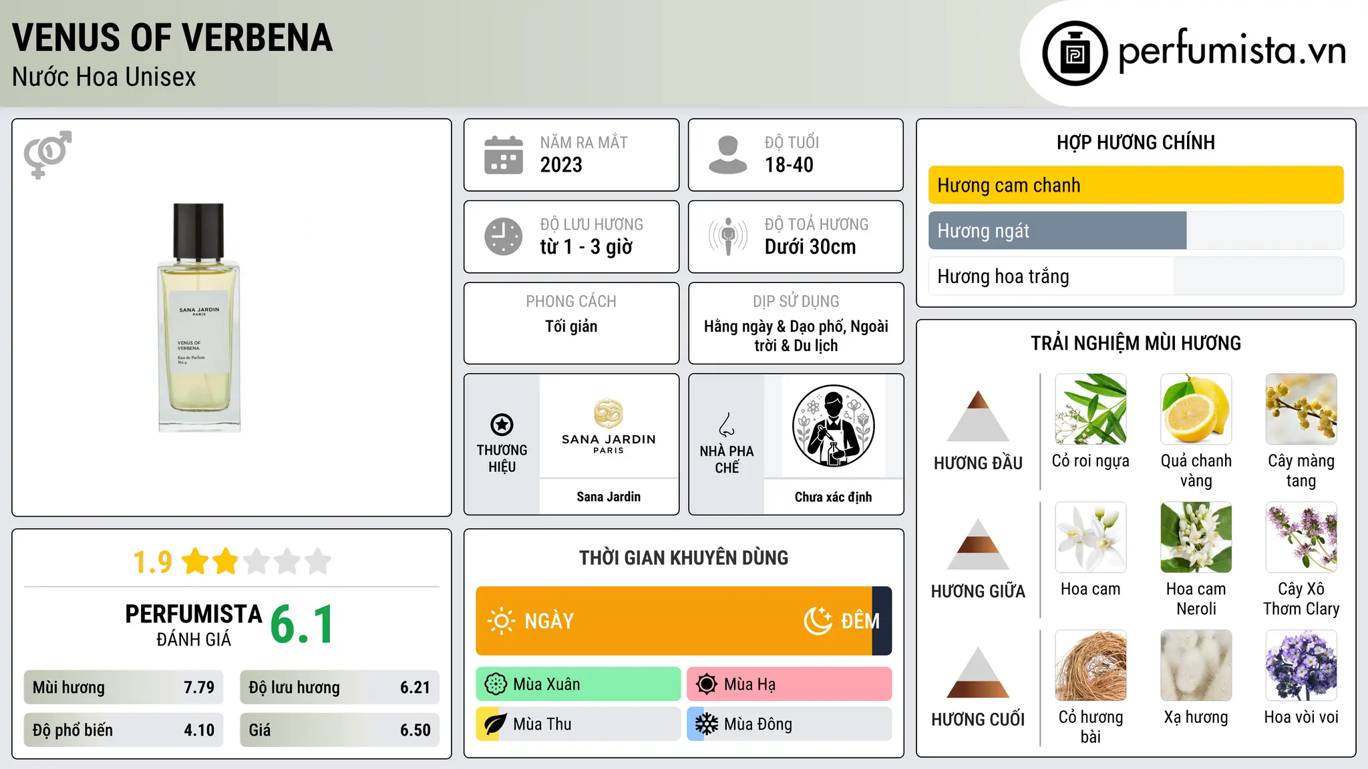This screenshot has height=769, width=1368.
Task: Click the leaf icon for Mùa Thu
Action: [496, 724]
